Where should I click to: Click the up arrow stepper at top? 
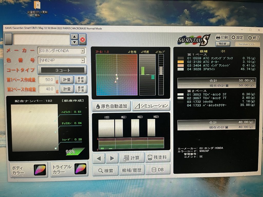pos(74,37)
